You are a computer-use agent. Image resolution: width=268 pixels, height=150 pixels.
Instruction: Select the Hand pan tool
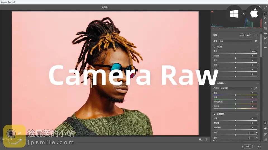tap(265, 128)
